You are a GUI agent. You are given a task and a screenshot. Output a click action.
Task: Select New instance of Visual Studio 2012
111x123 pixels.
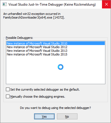56,47
